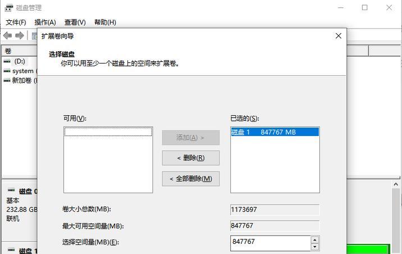Image resolution: width=402 pixels, height=254 pixels.
Task: Open the 文件(F) menu
Action: click(16, 22)
